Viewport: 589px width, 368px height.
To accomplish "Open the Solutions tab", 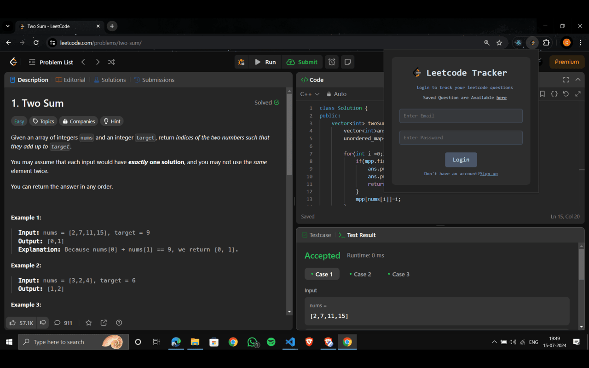I will [110, 80].
